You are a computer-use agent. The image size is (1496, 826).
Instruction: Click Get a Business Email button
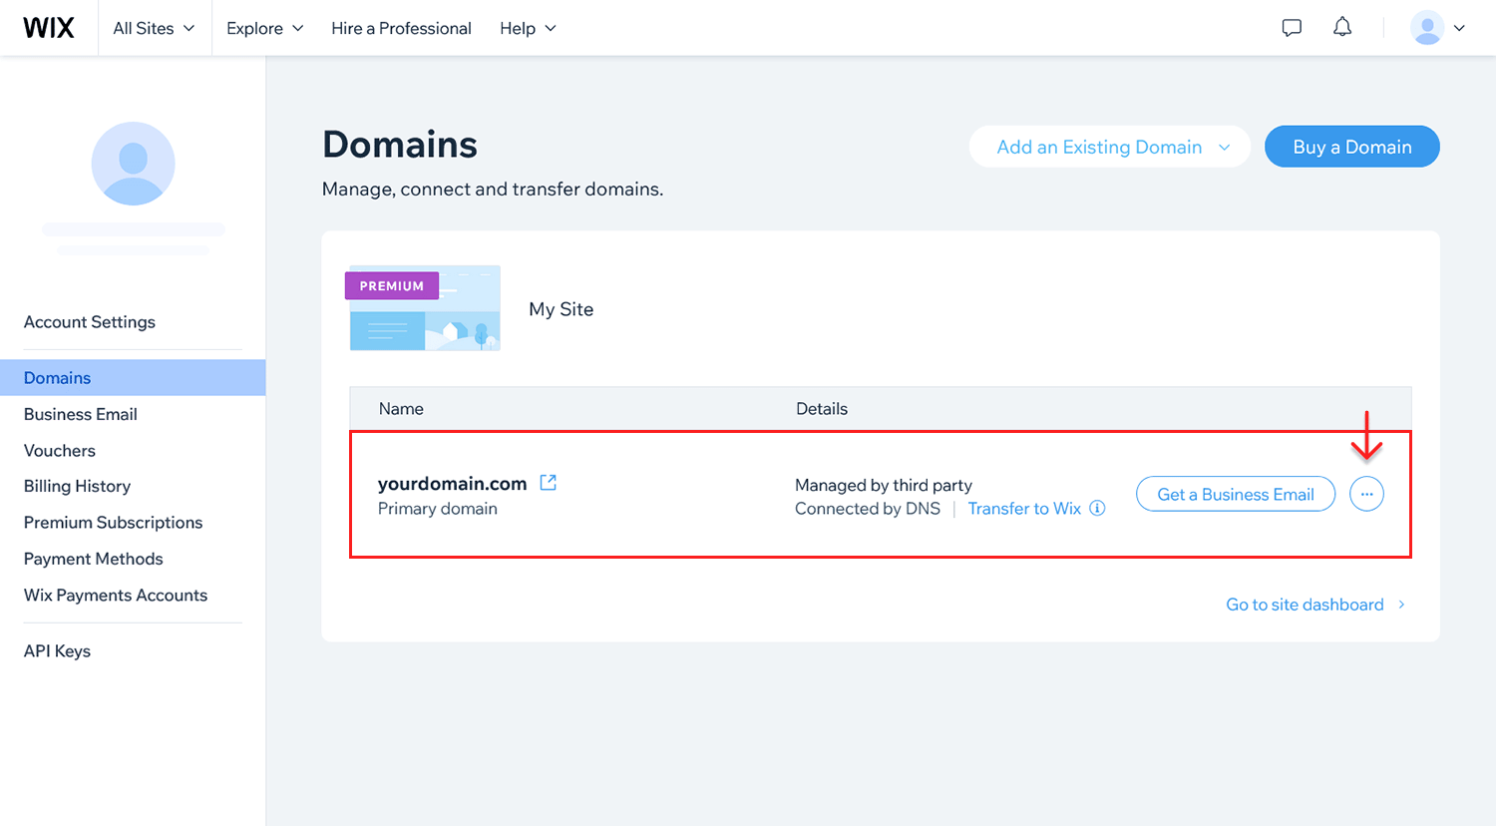1236,494
